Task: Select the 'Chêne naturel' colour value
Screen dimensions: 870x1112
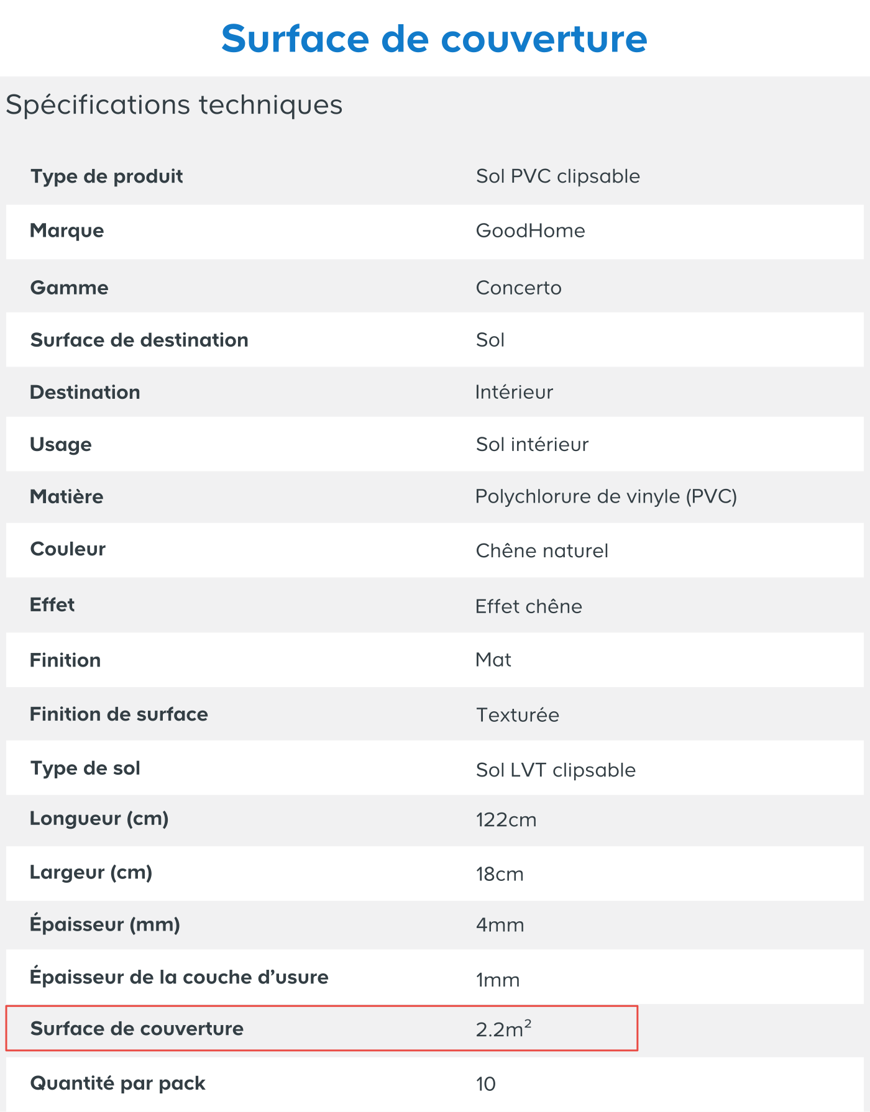Action: click(542, 551)
